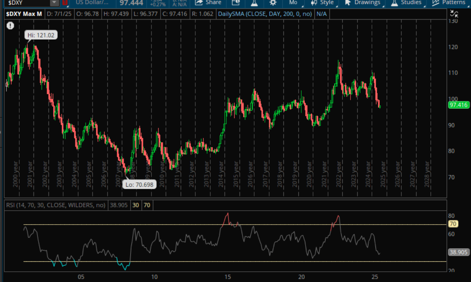Click the green 97.416 price axis label
The width and height of the screenshot is (471, 282).
click(459, 105)
